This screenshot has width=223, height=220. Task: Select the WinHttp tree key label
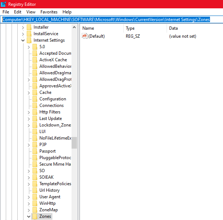pyautogui.click(x=47, y=203)
